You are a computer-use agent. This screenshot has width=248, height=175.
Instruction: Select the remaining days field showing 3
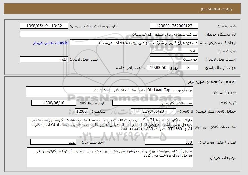189,68
